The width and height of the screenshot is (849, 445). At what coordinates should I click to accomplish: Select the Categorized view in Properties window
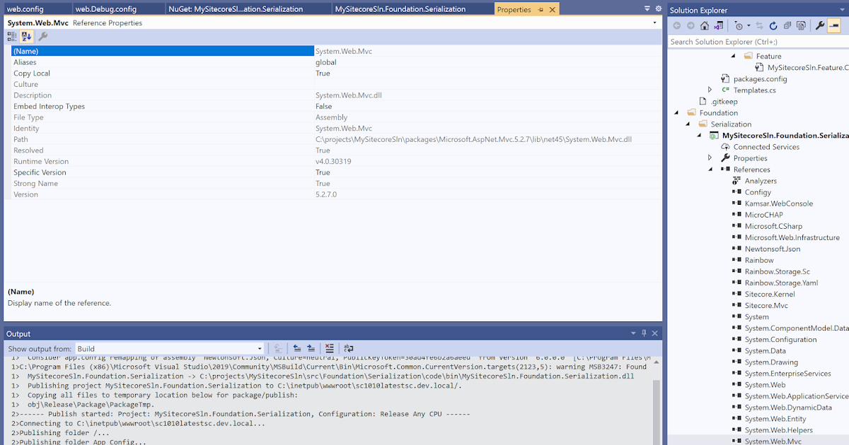point(11,36)
